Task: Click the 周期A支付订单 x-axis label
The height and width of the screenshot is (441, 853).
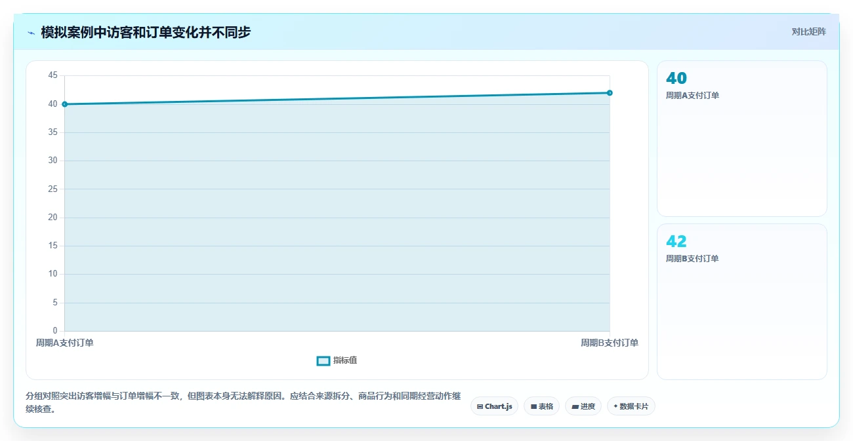Action: 65,343
